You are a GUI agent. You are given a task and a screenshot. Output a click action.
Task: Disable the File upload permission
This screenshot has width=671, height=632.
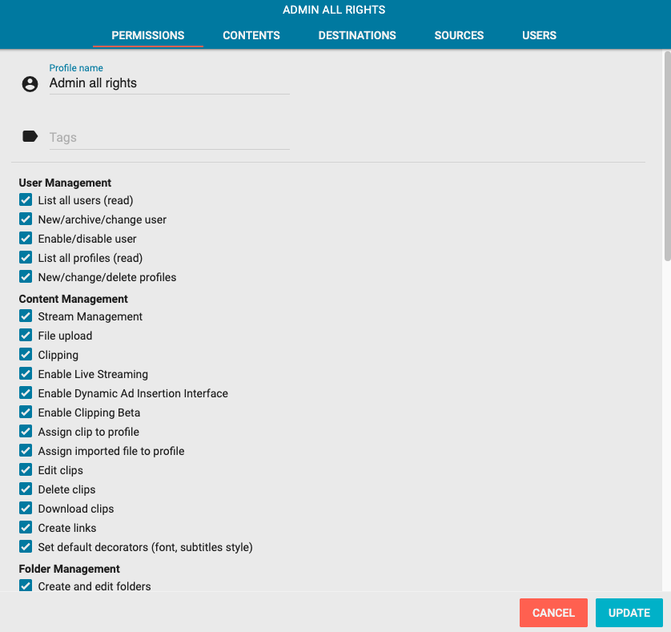[26, 336]
